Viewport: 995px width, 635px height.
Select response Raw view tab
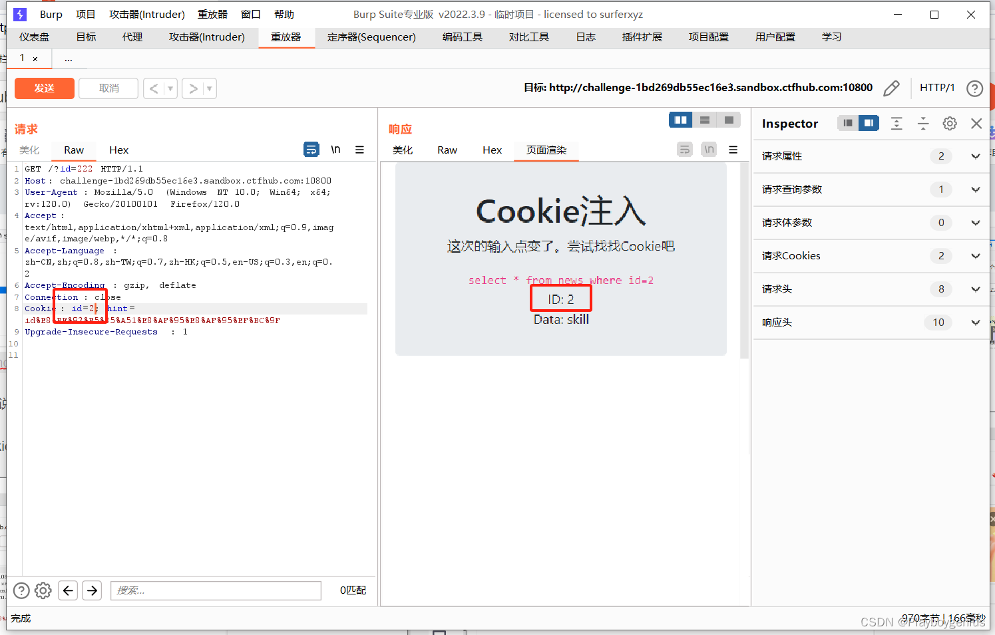tap(447, 150)
